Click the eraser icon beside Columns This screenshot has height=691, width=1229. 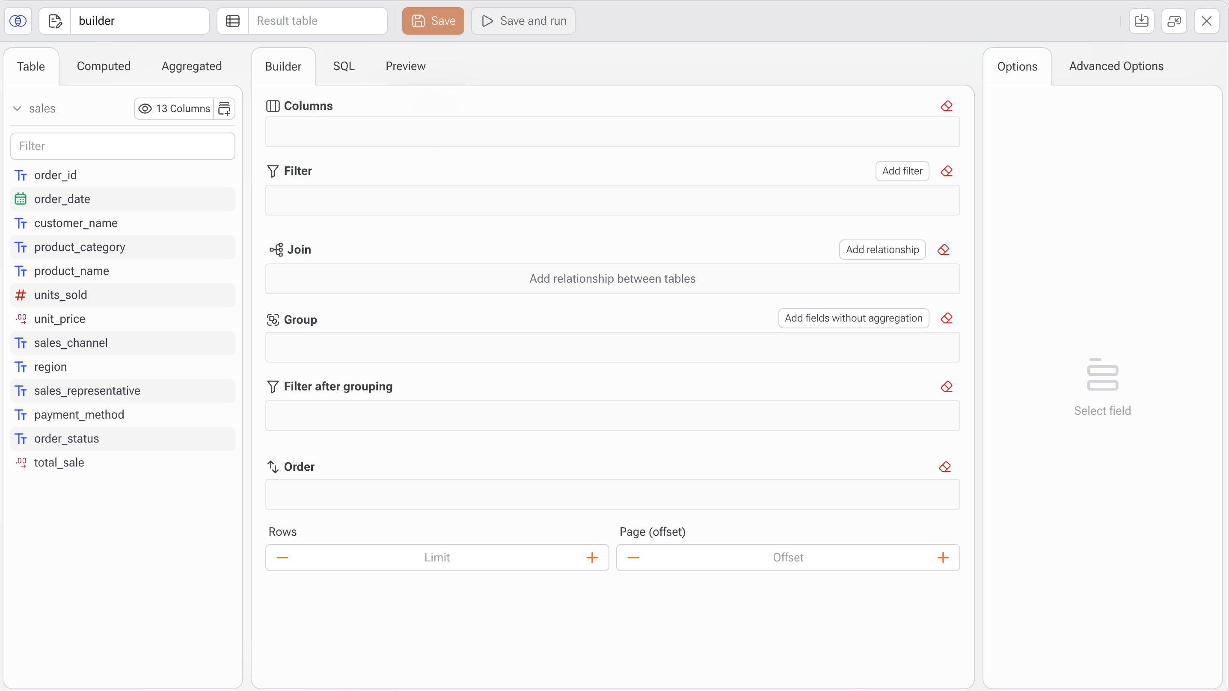point(947,106)
